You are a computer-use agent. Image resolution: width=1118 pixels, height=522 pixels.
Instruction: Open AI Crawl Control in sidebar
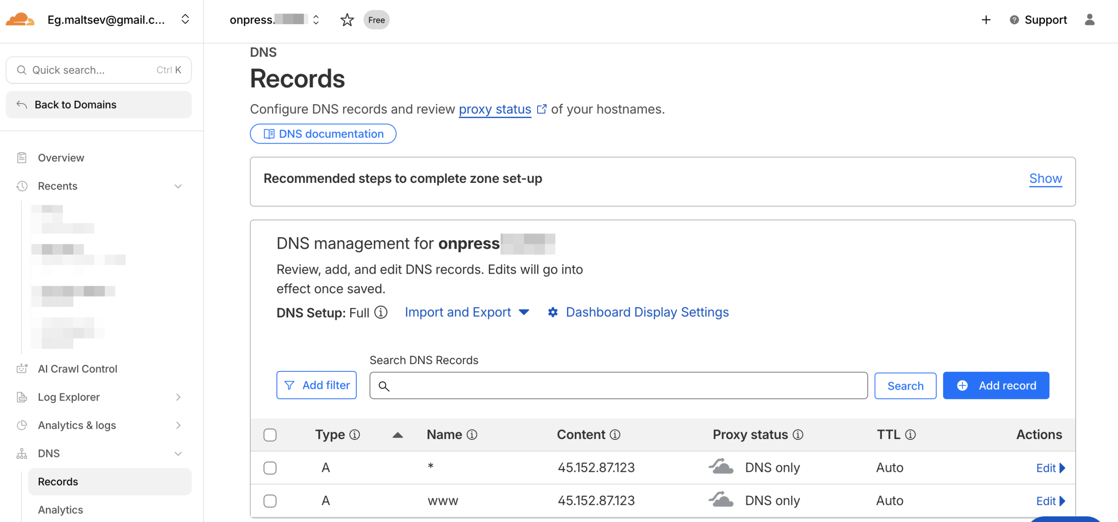click(77, 369)
